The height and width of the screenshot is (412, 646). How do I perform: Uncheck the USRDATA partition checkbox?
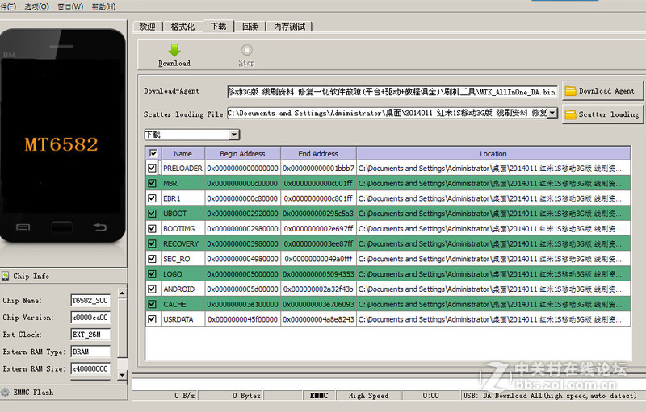tap(152, 319)
